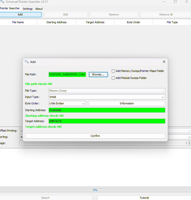Maximize the Universal Pointer Searcher window
191x200 pixels.
click(x=175, y=2)
